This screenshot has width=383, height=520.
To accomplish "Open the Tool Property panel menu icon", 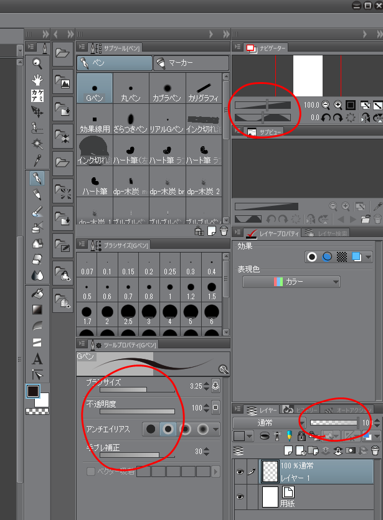I will click(82, 343).
